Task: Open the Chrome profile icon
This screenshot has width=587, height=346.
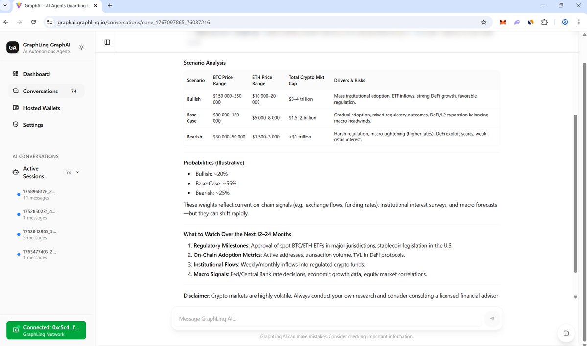Action: [565, 22]
